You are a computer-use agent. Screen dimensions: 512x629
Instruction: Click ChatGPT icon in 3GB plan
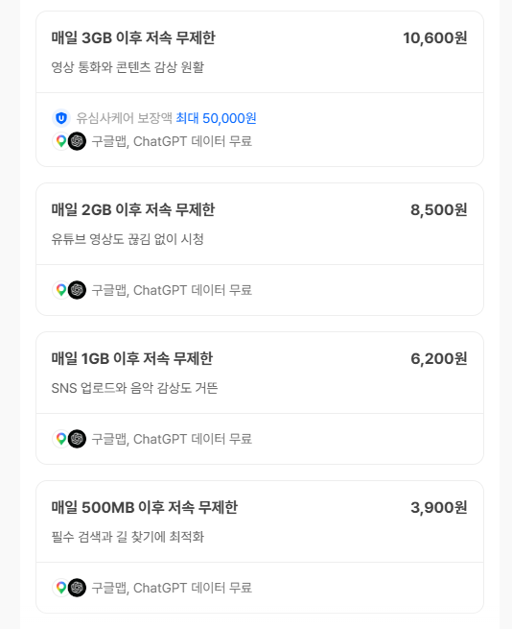tap(77, 141)
